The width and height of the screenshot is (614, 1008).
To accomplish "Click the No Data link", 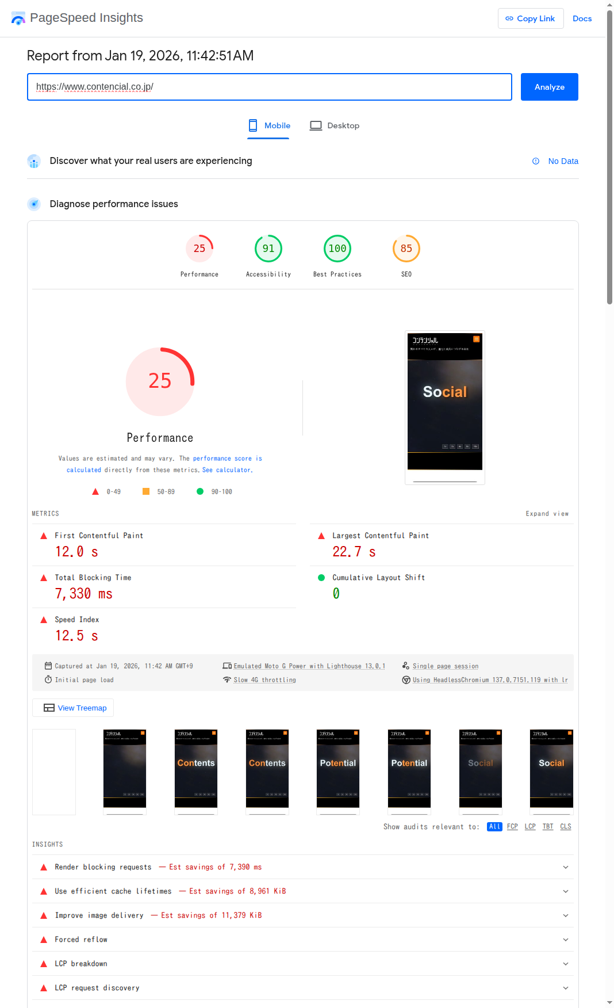I will pyautogui.click(x=563, y=161).
